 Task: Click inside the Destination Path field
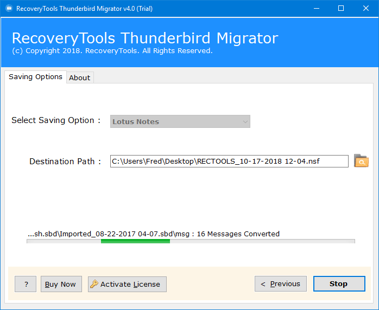coord(229,161)
